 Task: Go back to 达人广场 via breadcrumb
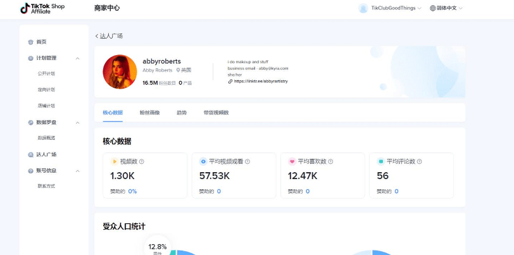pyautogui.click(x=111, y=36)
